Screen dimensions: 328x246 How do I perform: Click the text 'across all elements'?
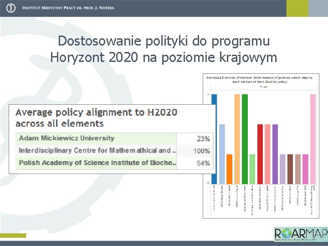coord(60,123)
